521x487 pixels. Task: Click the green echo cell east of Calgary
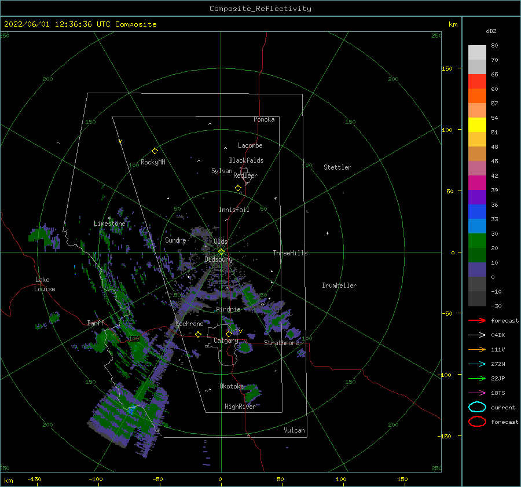click(244, 347)
